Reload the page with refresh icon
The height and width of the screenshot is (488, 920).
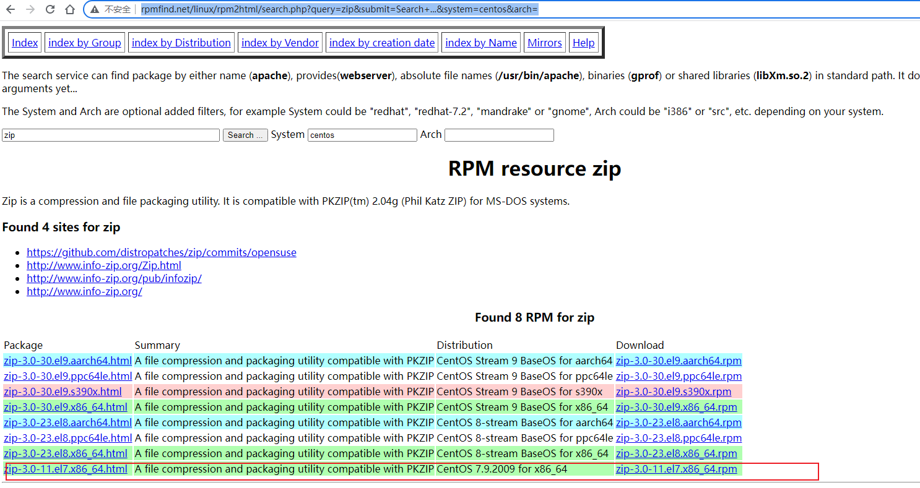tap(50, 9)
